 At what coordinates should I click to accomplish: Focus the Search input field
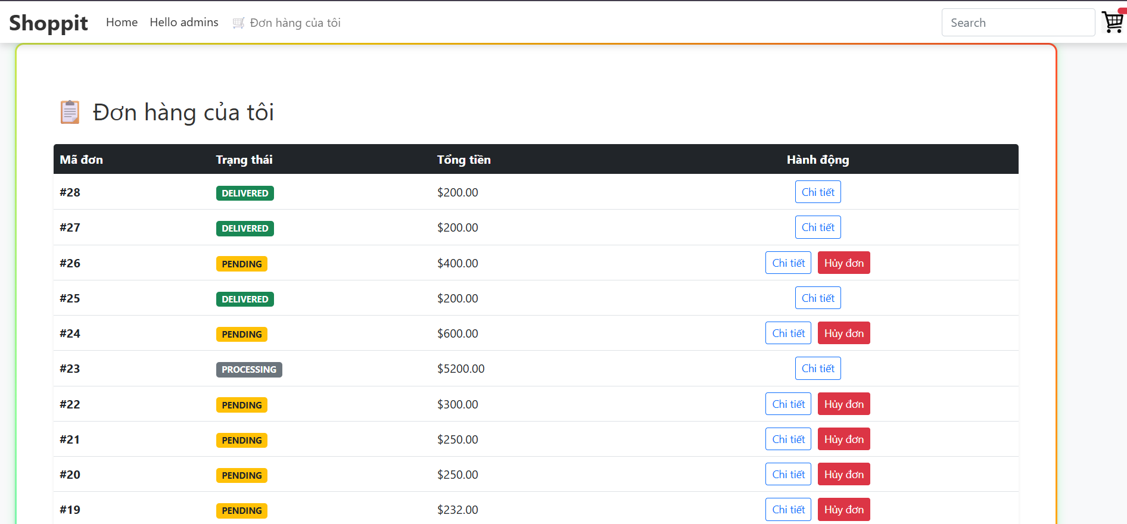(1017, 23)
